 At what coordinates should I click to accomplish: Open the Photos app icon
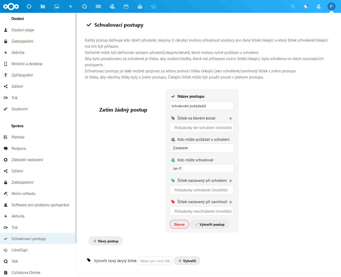point(57,6)
